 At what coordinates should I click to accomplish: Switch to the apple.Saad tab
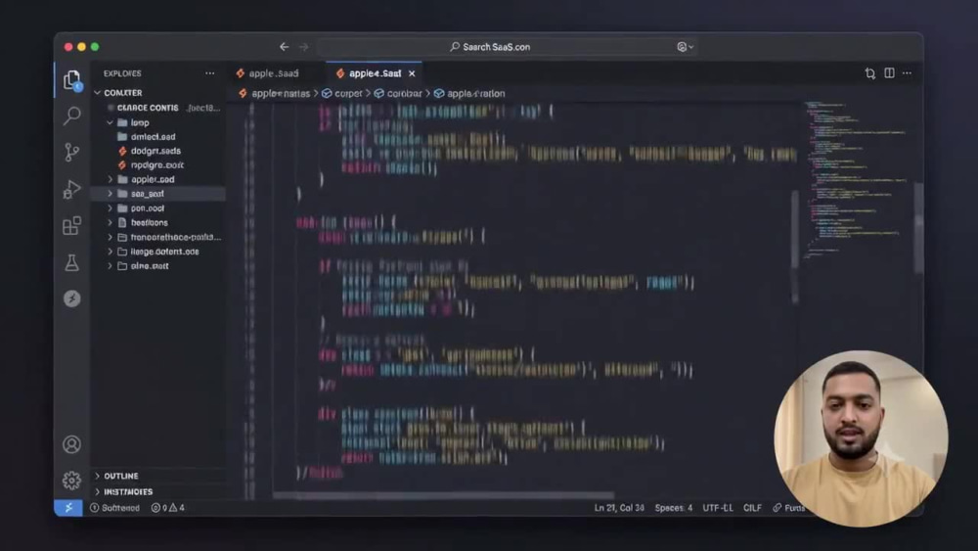[269, 73]
